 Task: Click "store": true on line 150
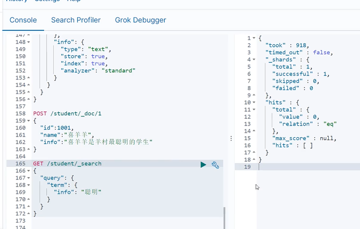(84, 56)
